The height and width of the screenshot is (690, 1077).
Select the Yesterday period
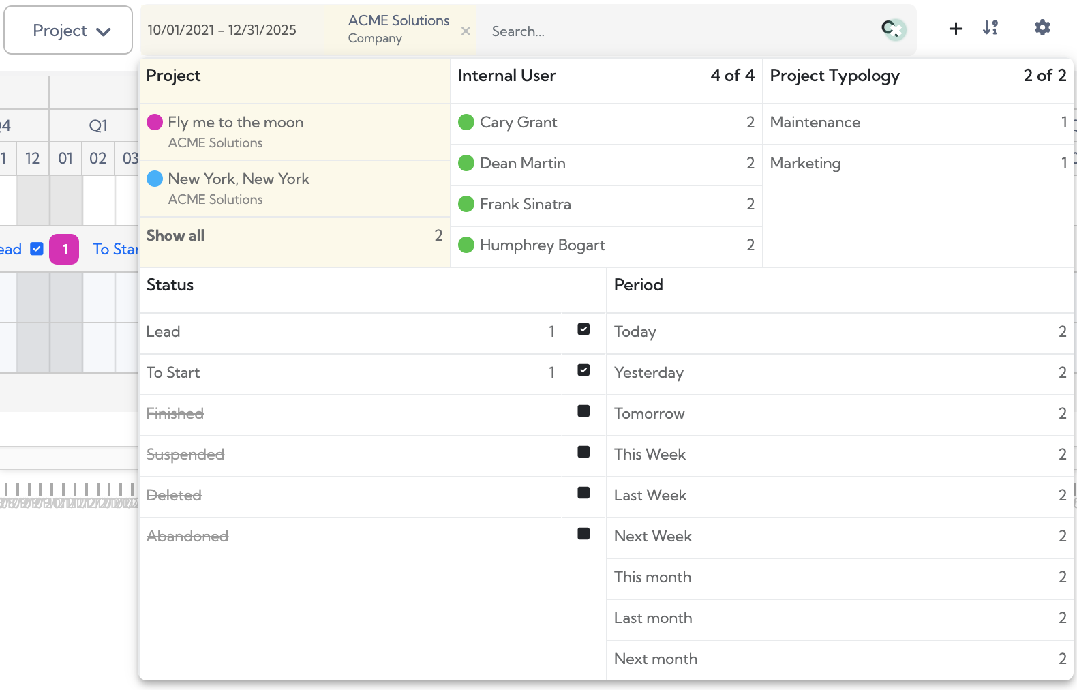pos(840,373)
